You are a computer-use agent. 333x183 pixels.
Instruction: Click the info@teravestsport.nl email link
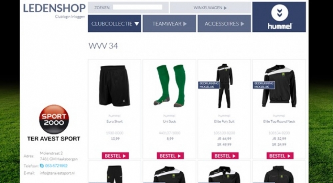coord(57,173)
